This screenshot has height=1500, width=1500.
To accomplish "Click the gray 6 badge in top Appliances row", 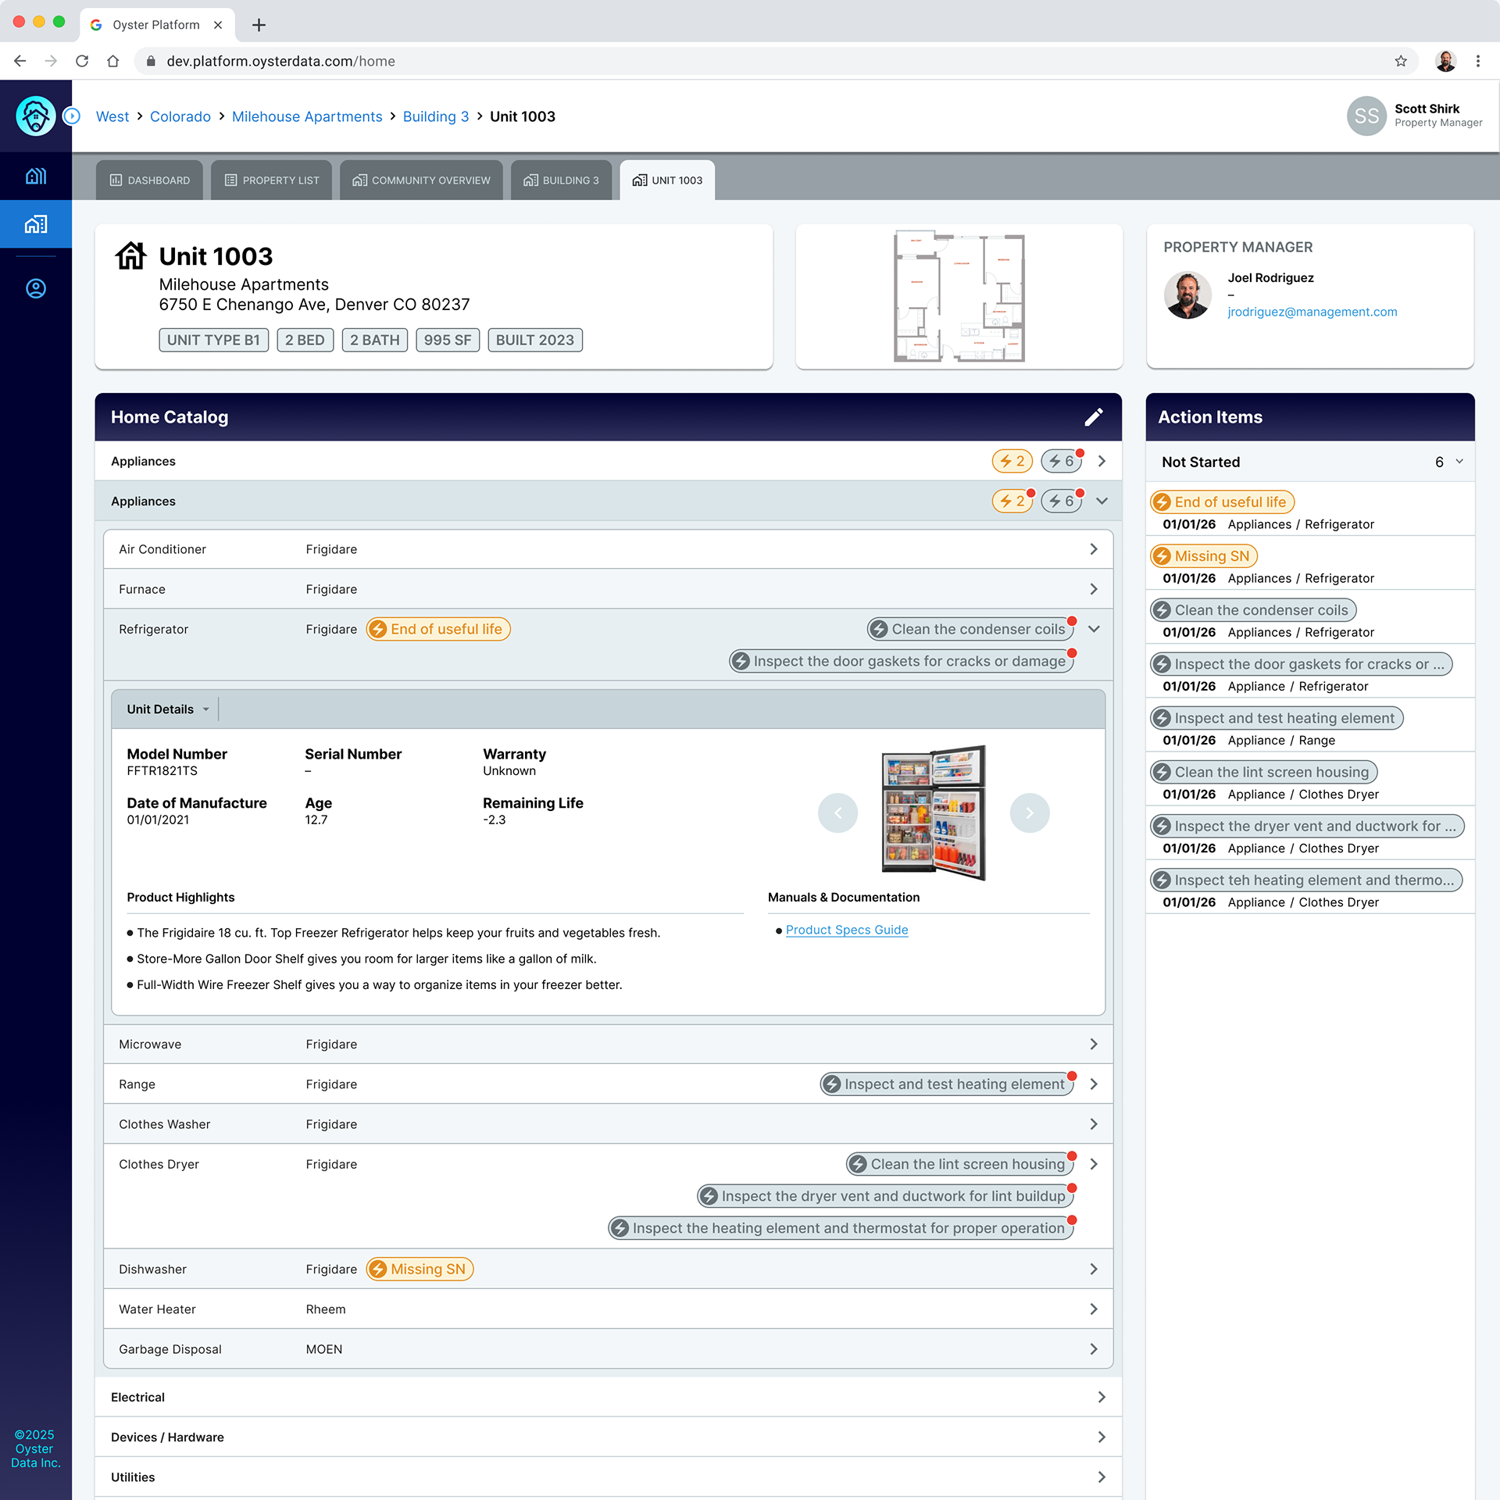I will pos(1062,461).
